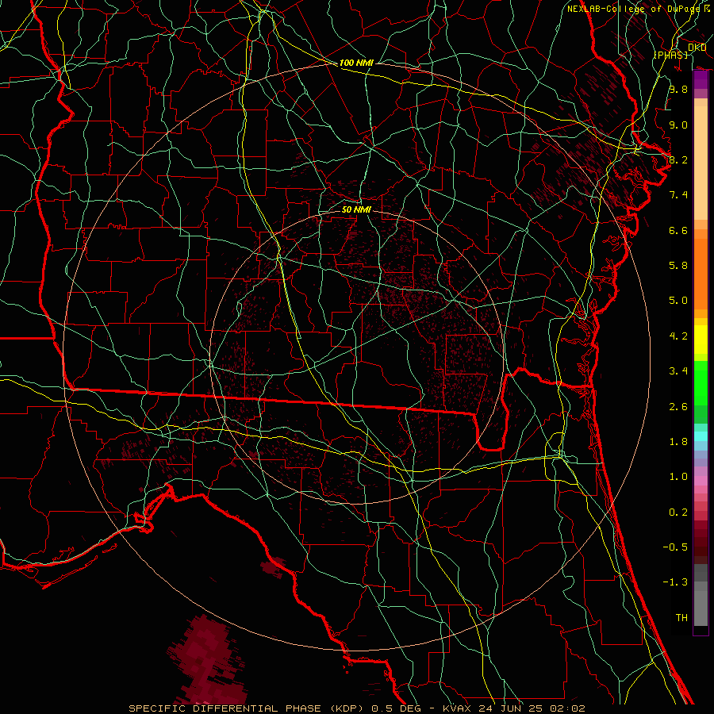
Task: Click the large maroon echo cluster over the Gulf
Action: click(x=207, y=660)
